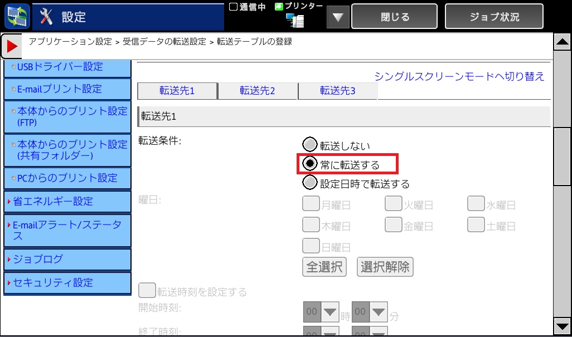Select the 常に転送する radio option
The height and width of the screenshot is (337, 572).
[309, 164]
